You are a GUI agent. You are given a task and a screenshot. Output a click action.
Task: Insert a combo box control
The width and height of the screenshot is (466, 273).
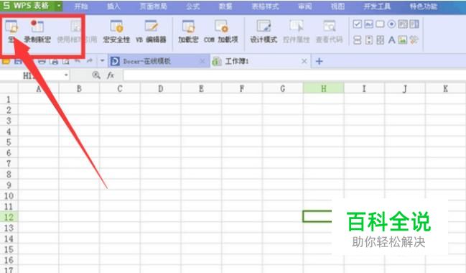click(x=414, y=24)
